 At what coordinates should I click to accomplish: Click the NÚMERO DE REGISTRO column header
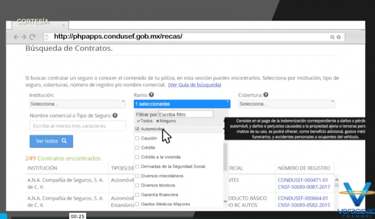point(304,168)
